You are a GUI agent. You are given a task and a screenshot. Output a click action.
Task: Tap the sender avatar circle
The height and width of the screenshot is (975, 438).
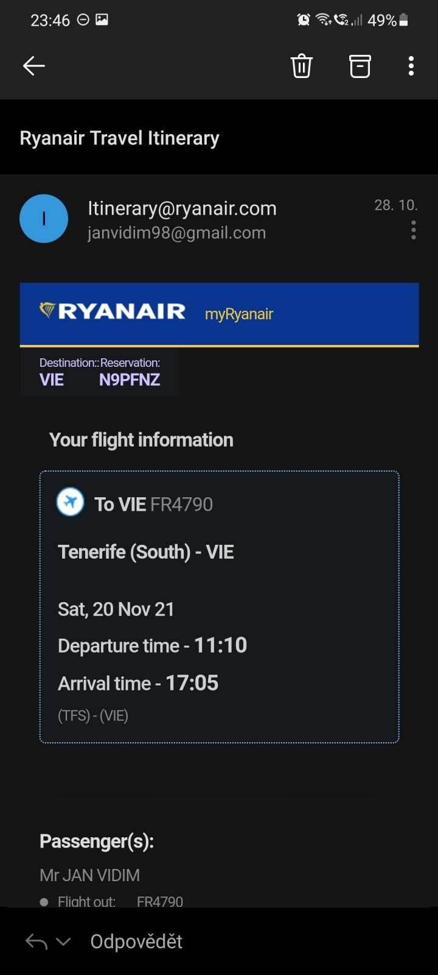tap(44, 219)
